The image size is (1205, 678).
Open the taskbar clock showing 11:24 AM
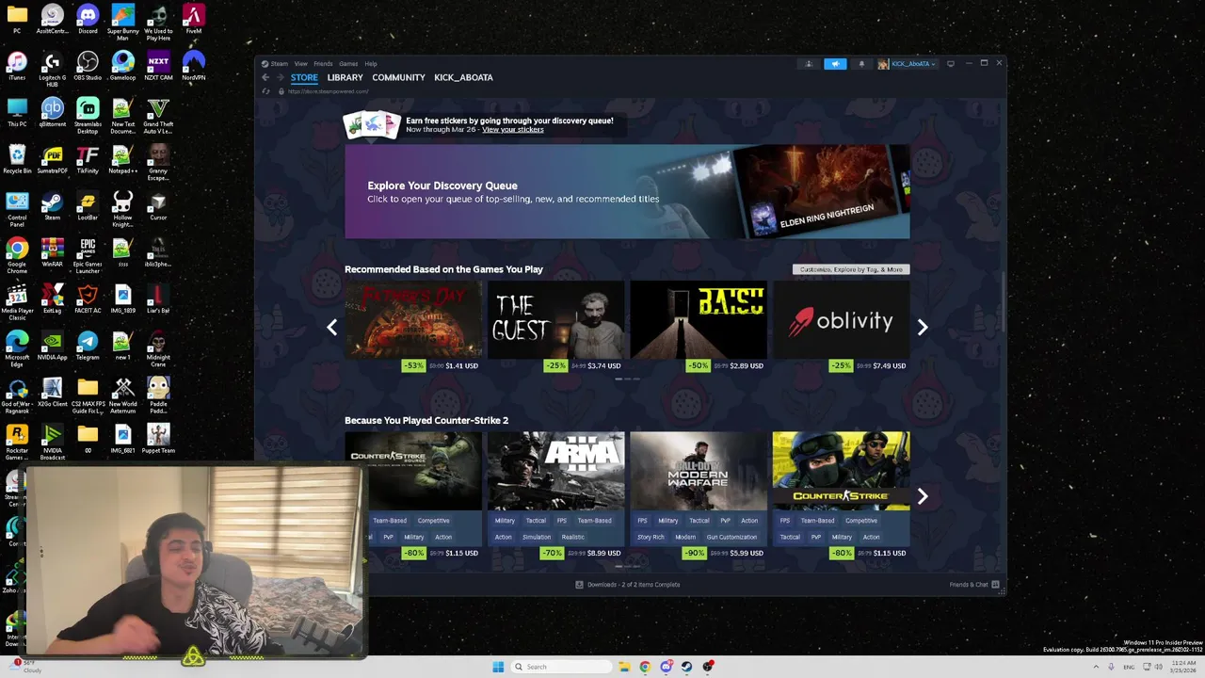[1182, 667]
